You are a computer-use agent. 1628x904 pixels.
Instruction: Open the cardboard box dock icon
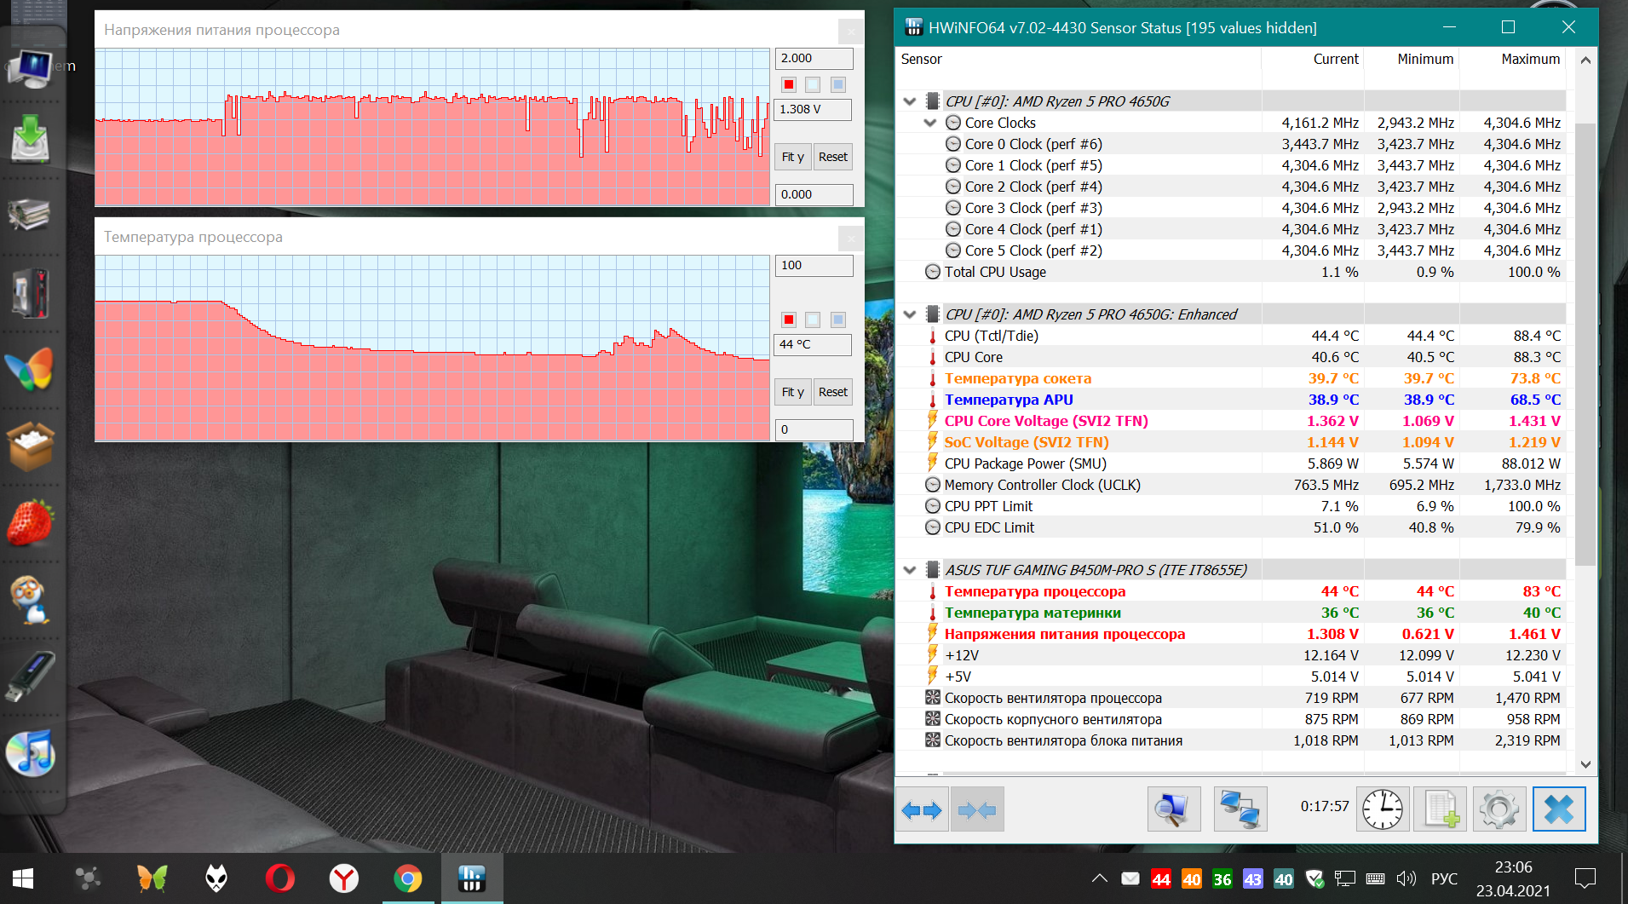click(31, 445)
